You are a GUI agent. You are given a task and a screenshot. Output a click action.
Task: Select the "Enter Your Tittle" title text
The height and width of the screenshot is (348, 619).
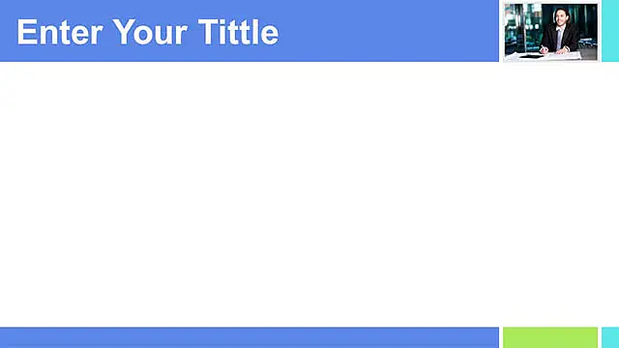pyautogui.click(x=148, y=32)
